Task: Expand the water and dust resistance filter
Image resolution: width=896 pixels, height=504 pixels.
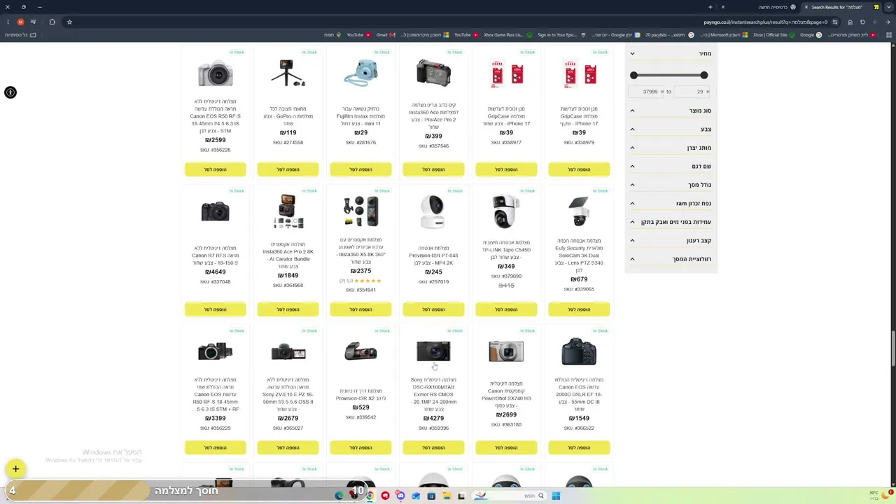Action: click(671, 222)
